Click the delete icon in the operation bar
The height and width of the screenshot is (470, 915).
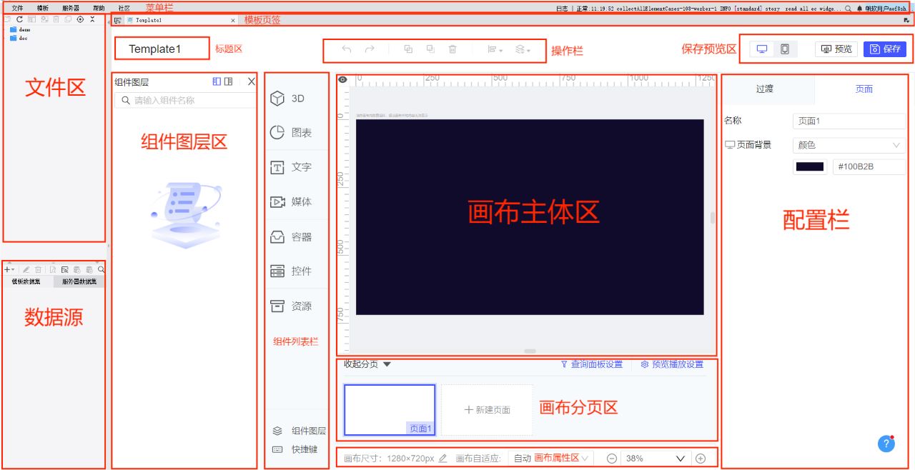pos(452,49)
